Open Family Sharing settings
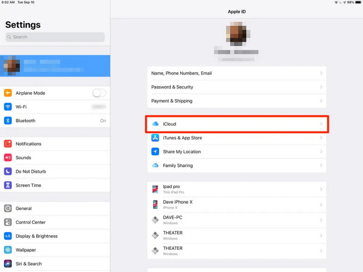The image size is (363, 272). 236,165
